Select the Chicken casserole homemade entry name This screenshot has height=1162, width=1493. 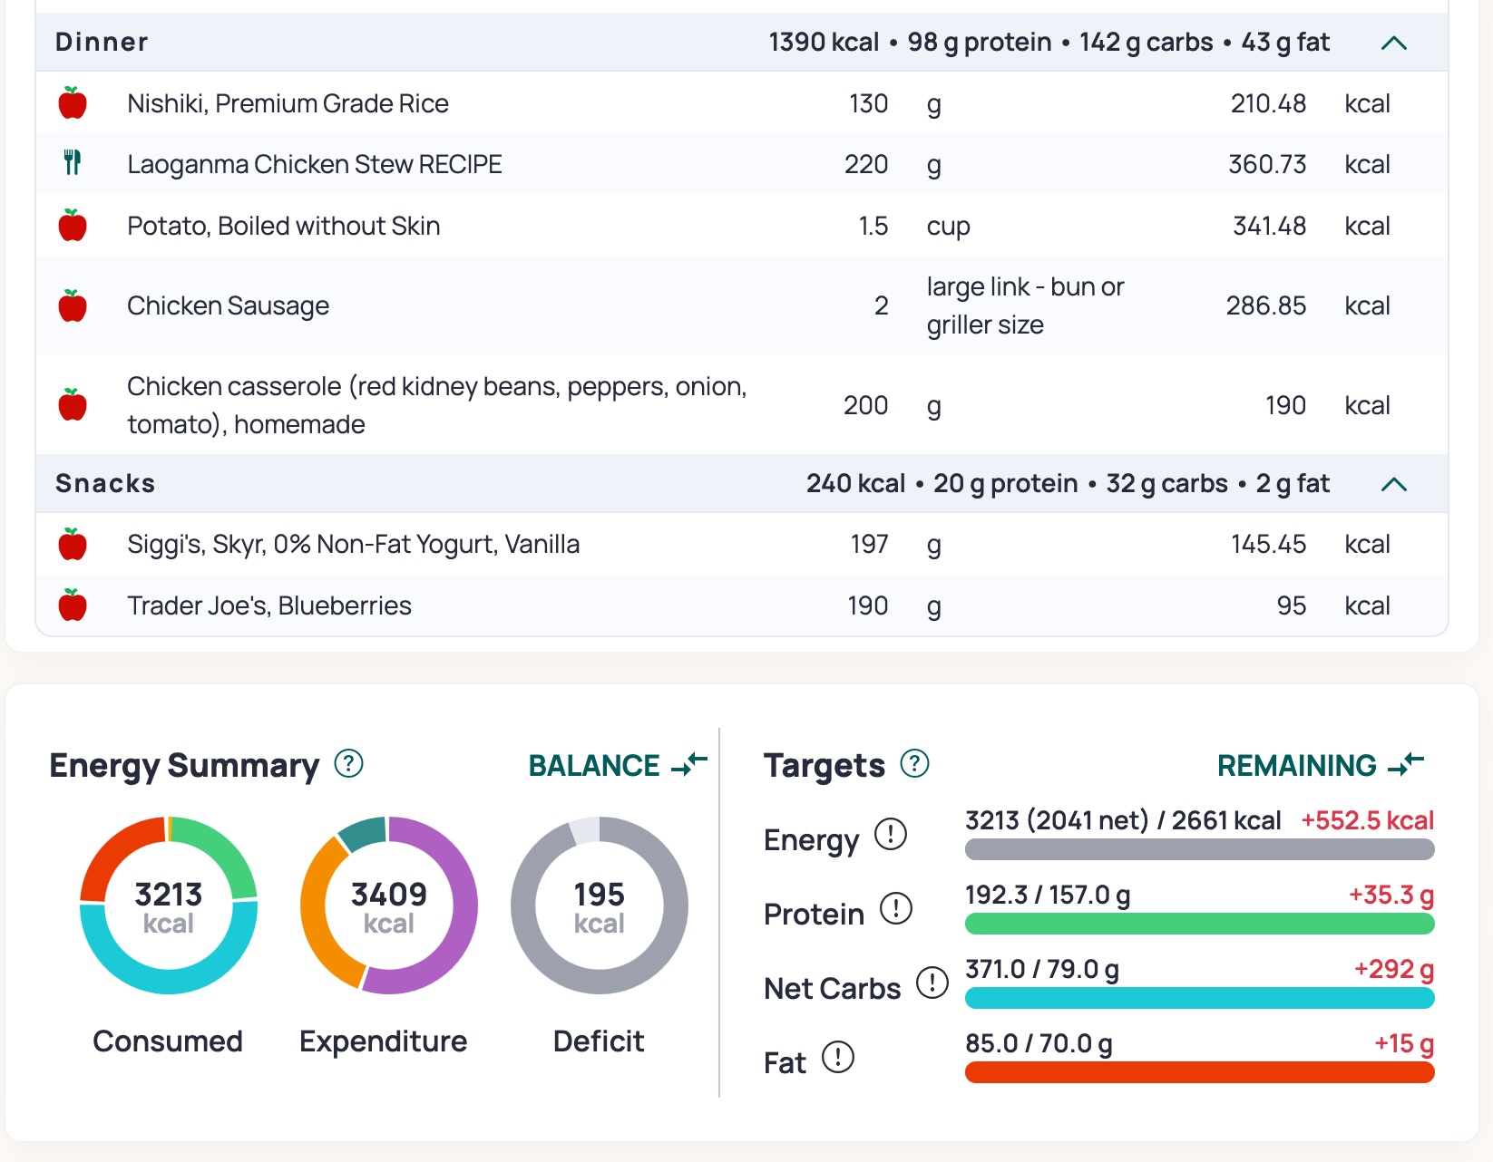[x=436, y=405]
